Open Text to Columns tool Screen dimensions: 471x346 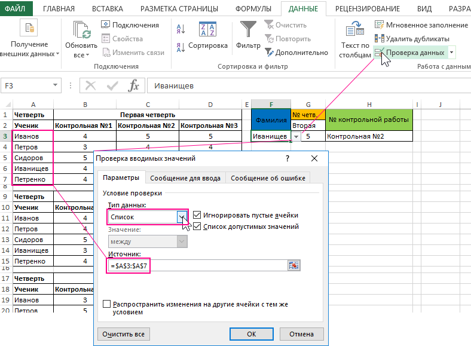355,30
